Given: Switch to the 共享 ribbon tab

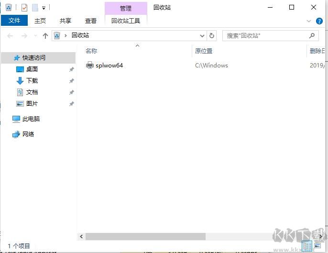Looking at the screenshot, I should click(x=65, y=21).
